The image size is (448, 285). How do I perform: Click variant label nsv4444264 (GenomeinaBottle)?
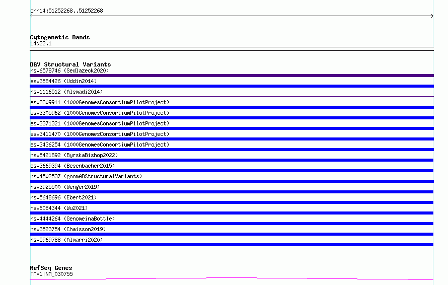[72, 219]
